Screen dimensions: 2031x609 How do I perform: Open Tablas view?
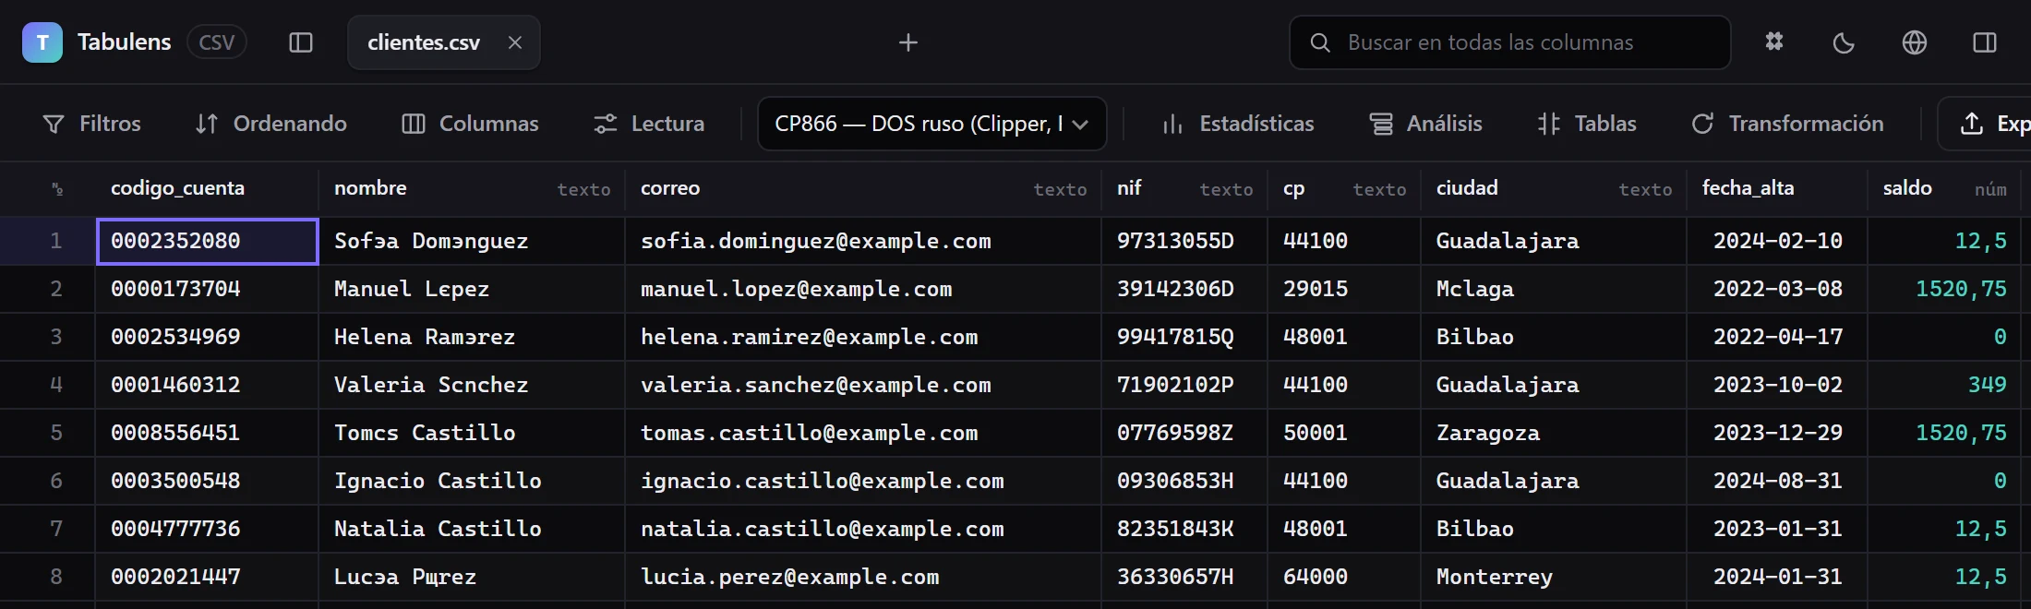(x=1587, y=124)
